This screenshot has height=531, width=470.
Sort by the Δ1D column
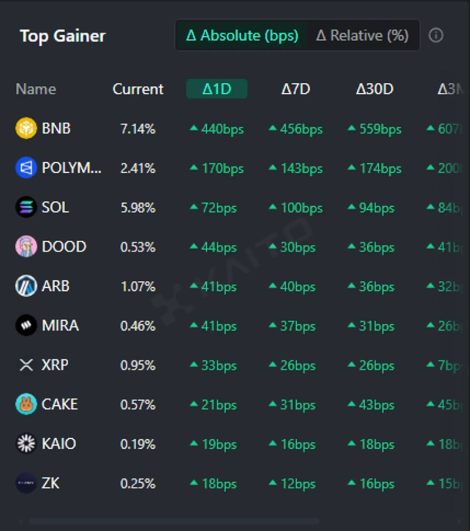[217, 89]
